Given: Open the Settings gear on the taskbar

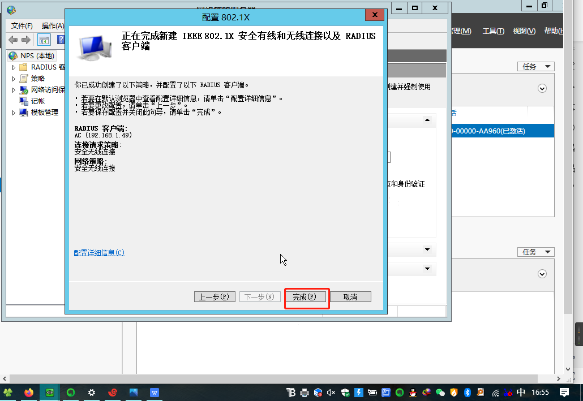Looking at the screenshot, I should click(x=92, y=393).
